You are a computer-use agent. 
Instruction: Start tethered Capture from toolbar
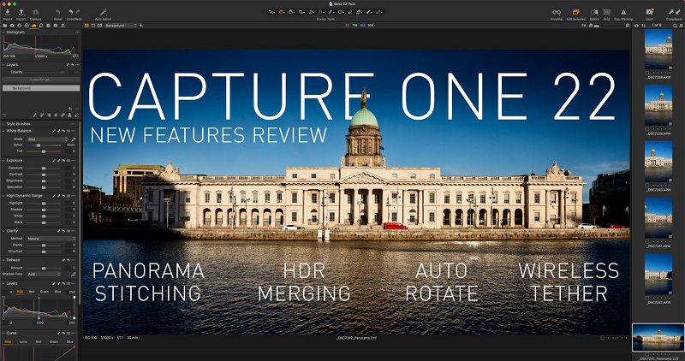(x=35, y=12)
